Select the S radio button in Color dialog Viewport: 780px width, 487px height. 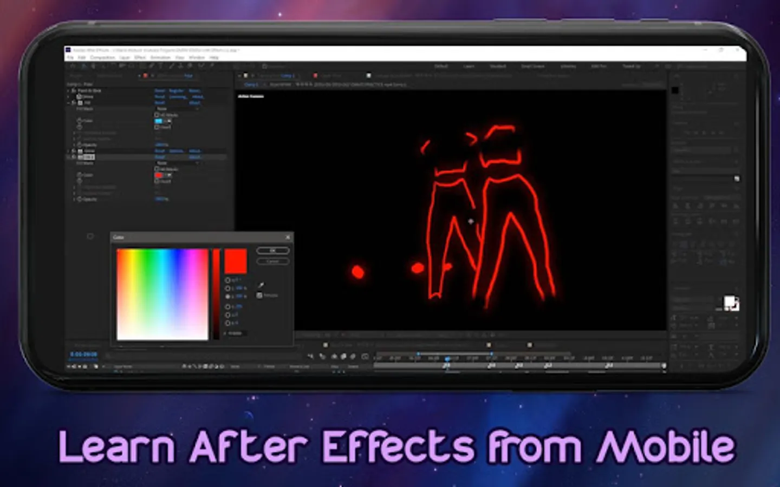point(227,288)
